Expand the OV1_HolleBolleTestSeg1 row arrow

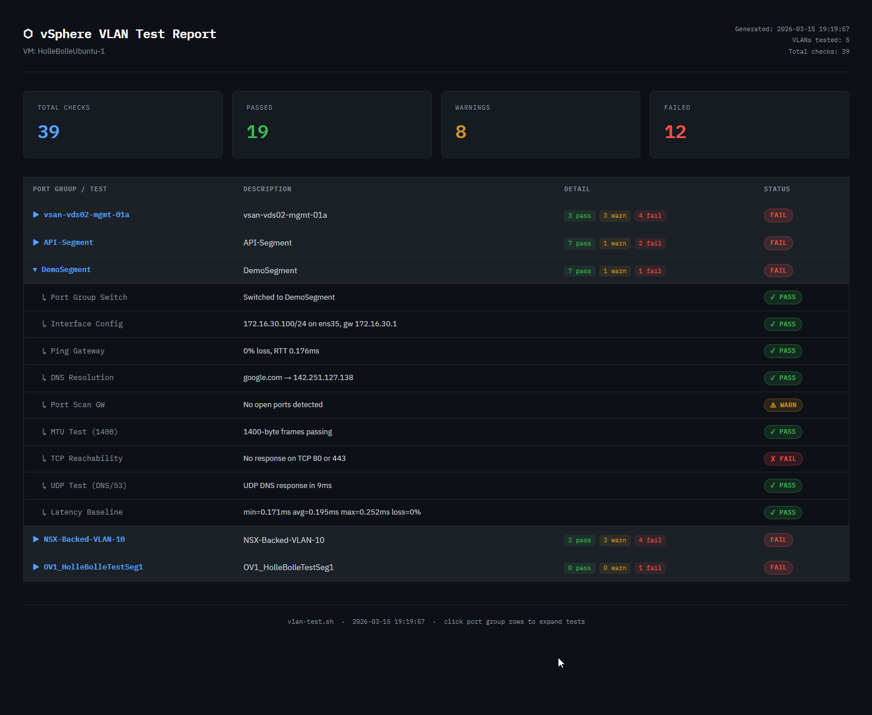(36, 567)
